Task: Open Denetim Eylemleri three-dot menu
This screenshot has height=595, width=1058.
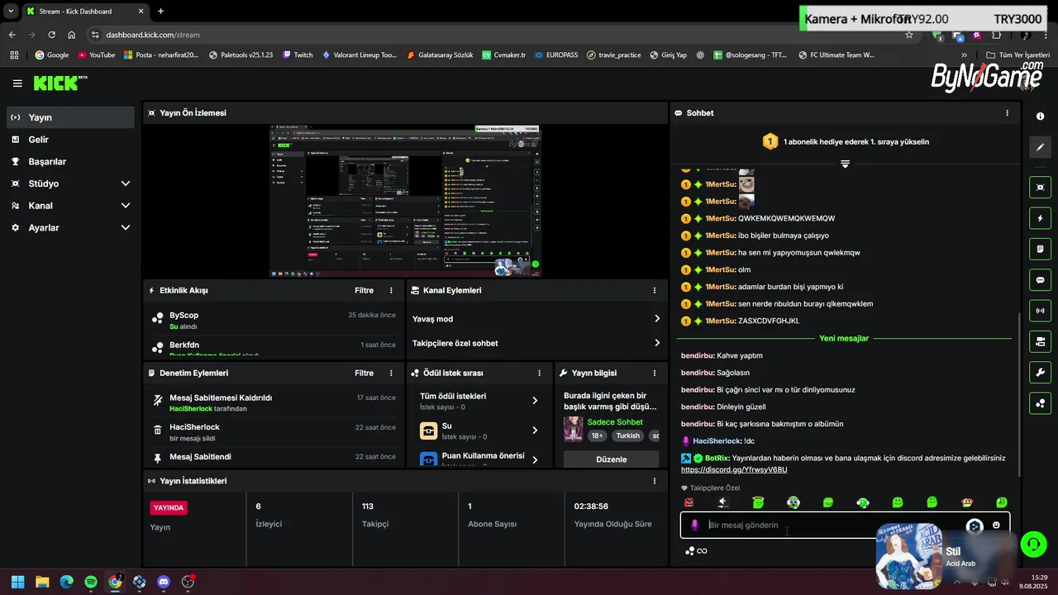Action: [392, 374]
